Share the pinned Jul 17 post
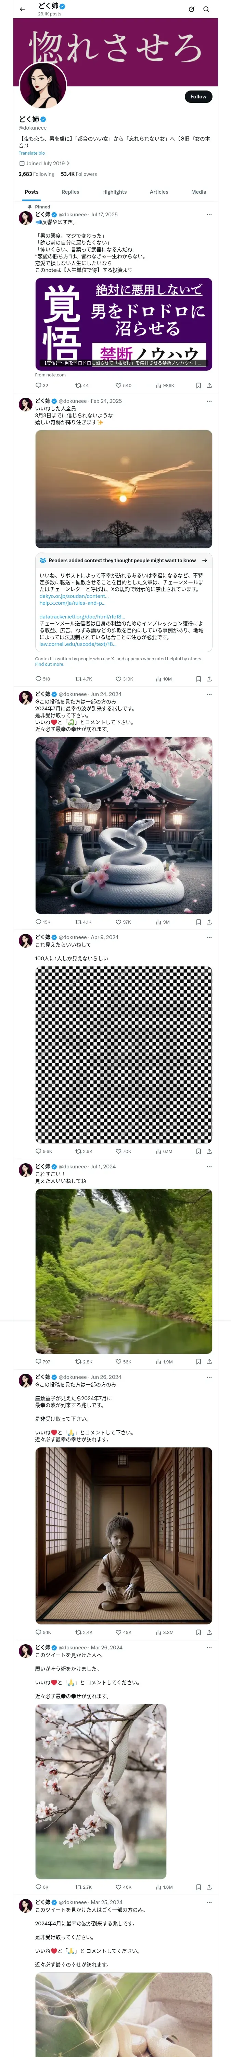 click(209, 385)
